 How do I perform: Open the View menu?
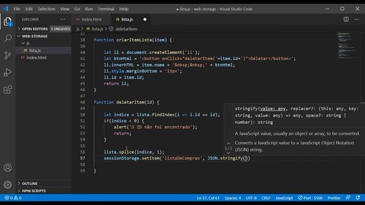pyautogui.click(x=64, y=9)
